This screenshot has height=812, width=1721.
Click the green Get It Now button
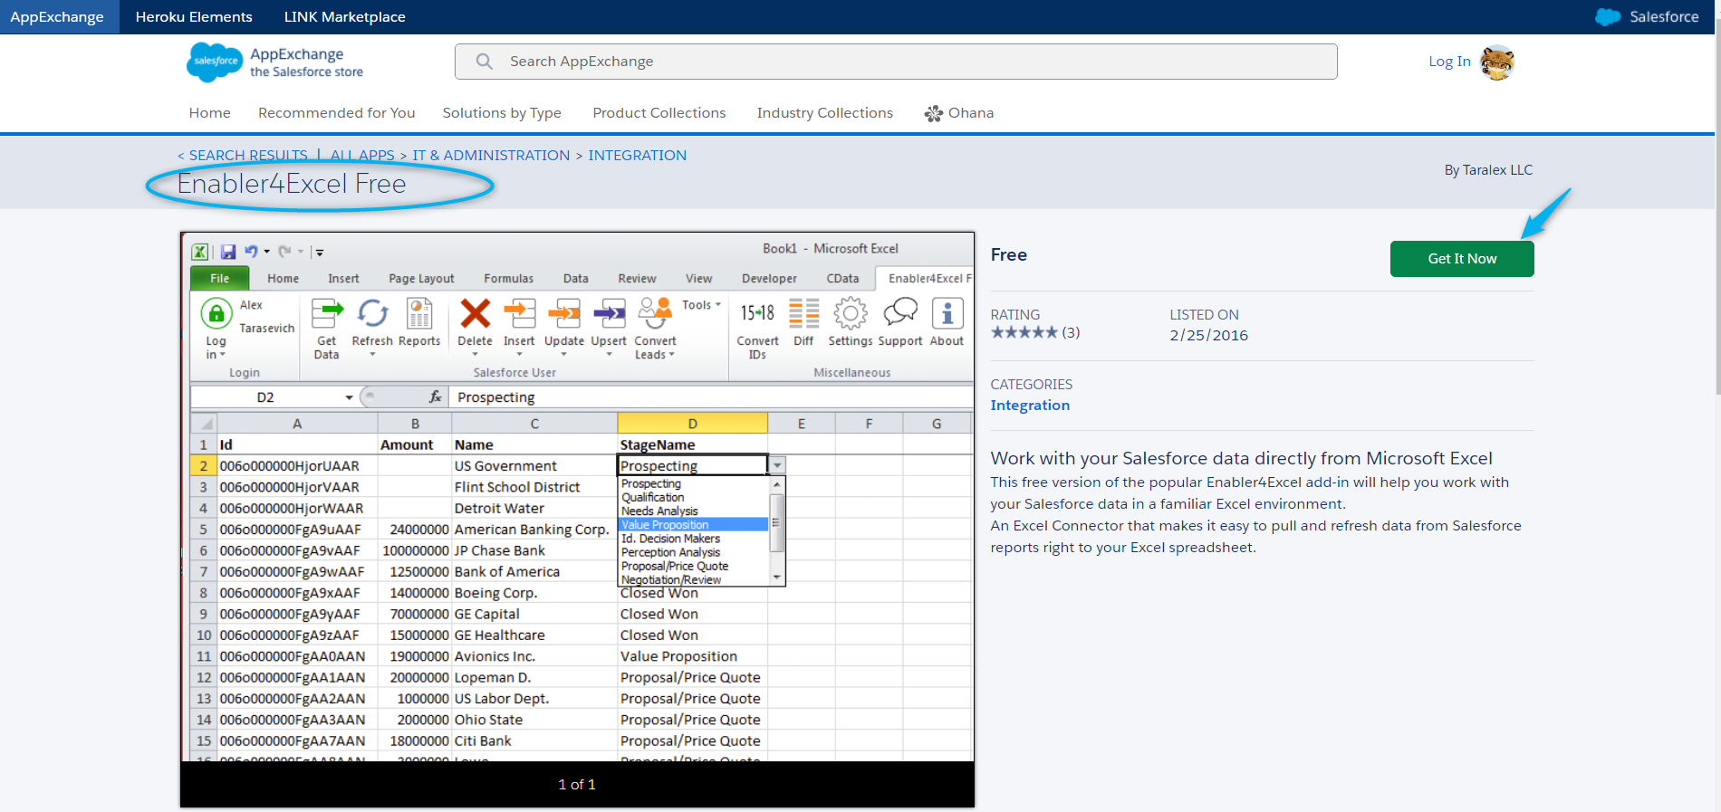click(x=1462, y=259)
